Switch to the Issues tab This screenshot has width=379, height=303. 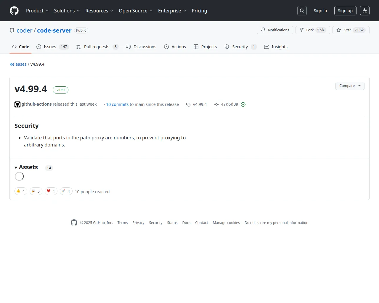(52, 47)
